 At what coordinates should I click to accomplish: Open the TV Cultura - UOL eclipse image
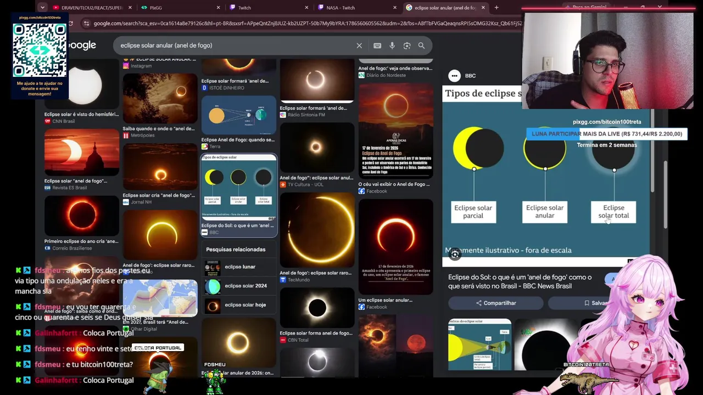click(317, 146)
